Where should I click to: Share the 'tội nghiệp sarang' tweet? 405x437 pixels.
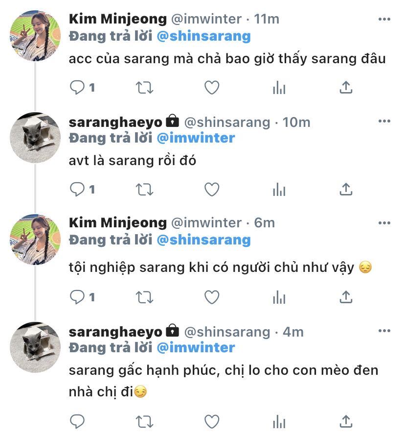click(x=346, y=296)
